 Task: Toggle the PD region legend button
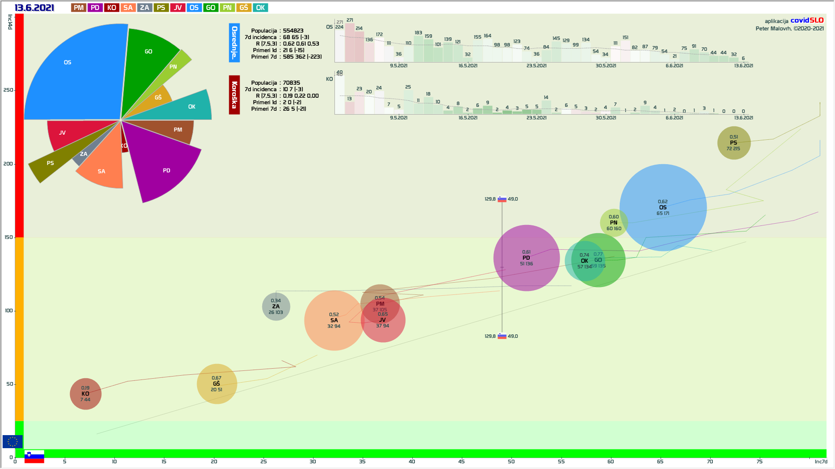point(95,8)
